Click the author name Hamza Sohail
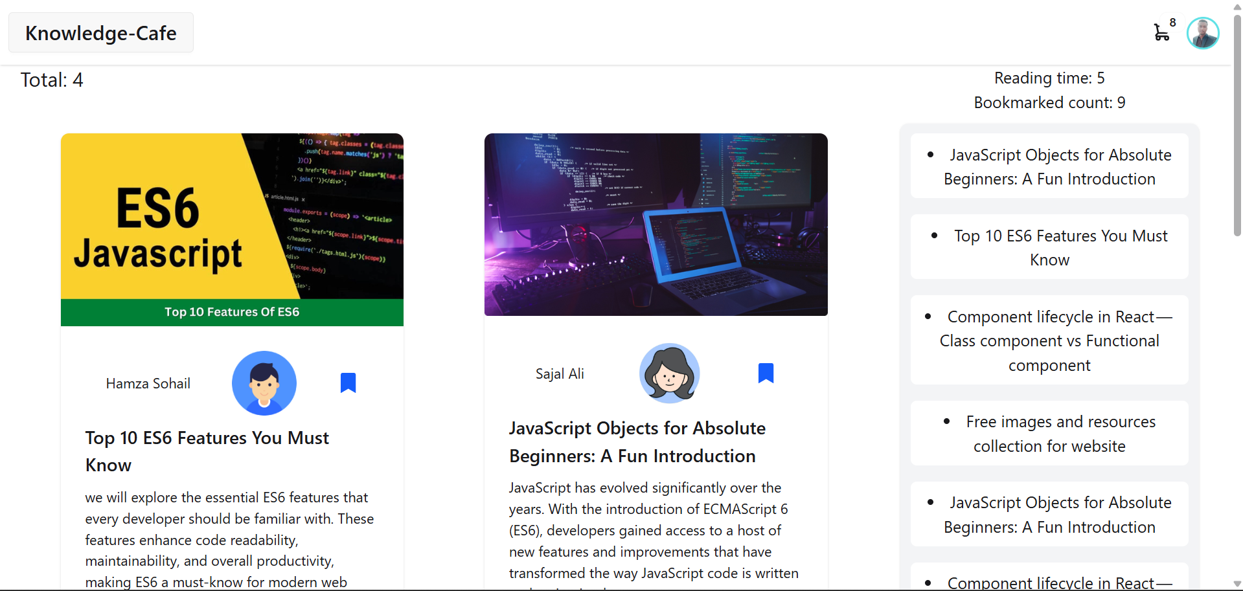1243x591 pixels. (148, 383)
